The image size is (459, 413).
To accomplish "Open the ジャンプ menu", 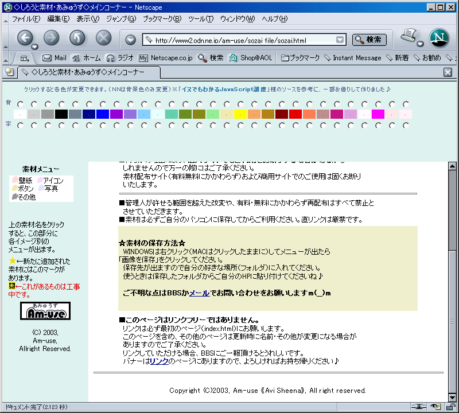I will click(x=121, y=19).
